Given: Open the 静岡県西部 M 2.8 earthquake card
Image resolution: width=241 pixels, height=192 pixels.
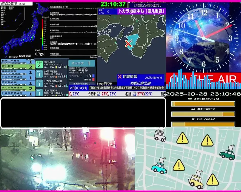Looking at the screenshot, I should point(52,74).
